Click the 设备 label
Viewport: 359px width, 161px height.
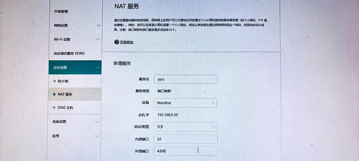(146, 103)
